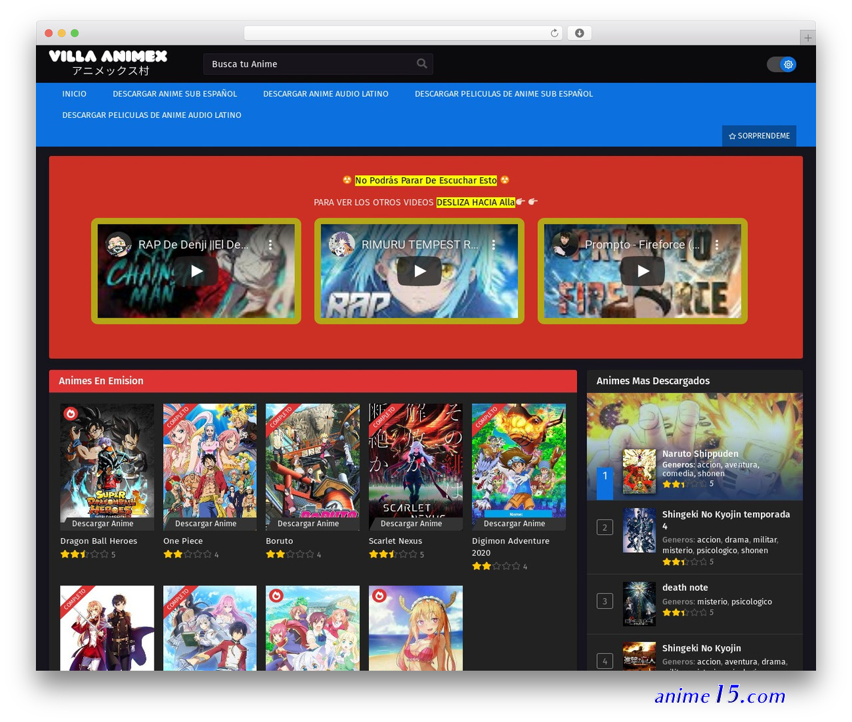Screen dimensions: 852x722
Task: Click the Boruto title link
Action: [x=280, y=541]
